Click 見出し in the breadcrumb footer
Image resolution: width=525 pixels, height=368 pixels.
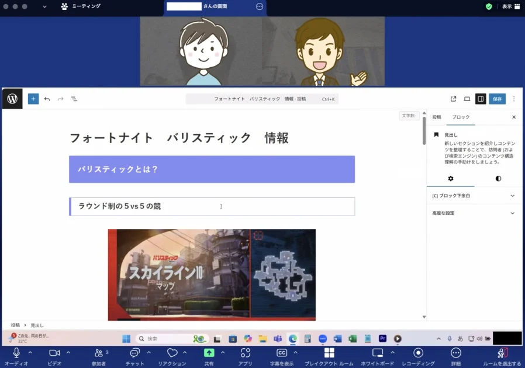pos(37,325)
